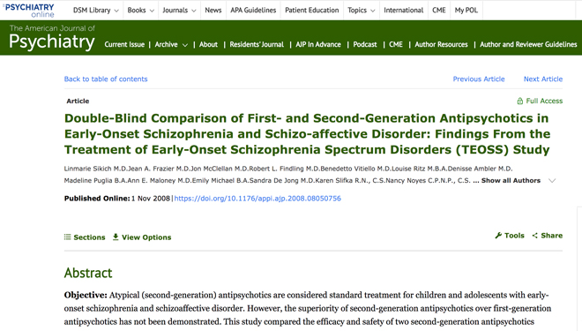Screen dimensions: 582x331
Task: Click the View Options download icon
Action: click(116, 237)
